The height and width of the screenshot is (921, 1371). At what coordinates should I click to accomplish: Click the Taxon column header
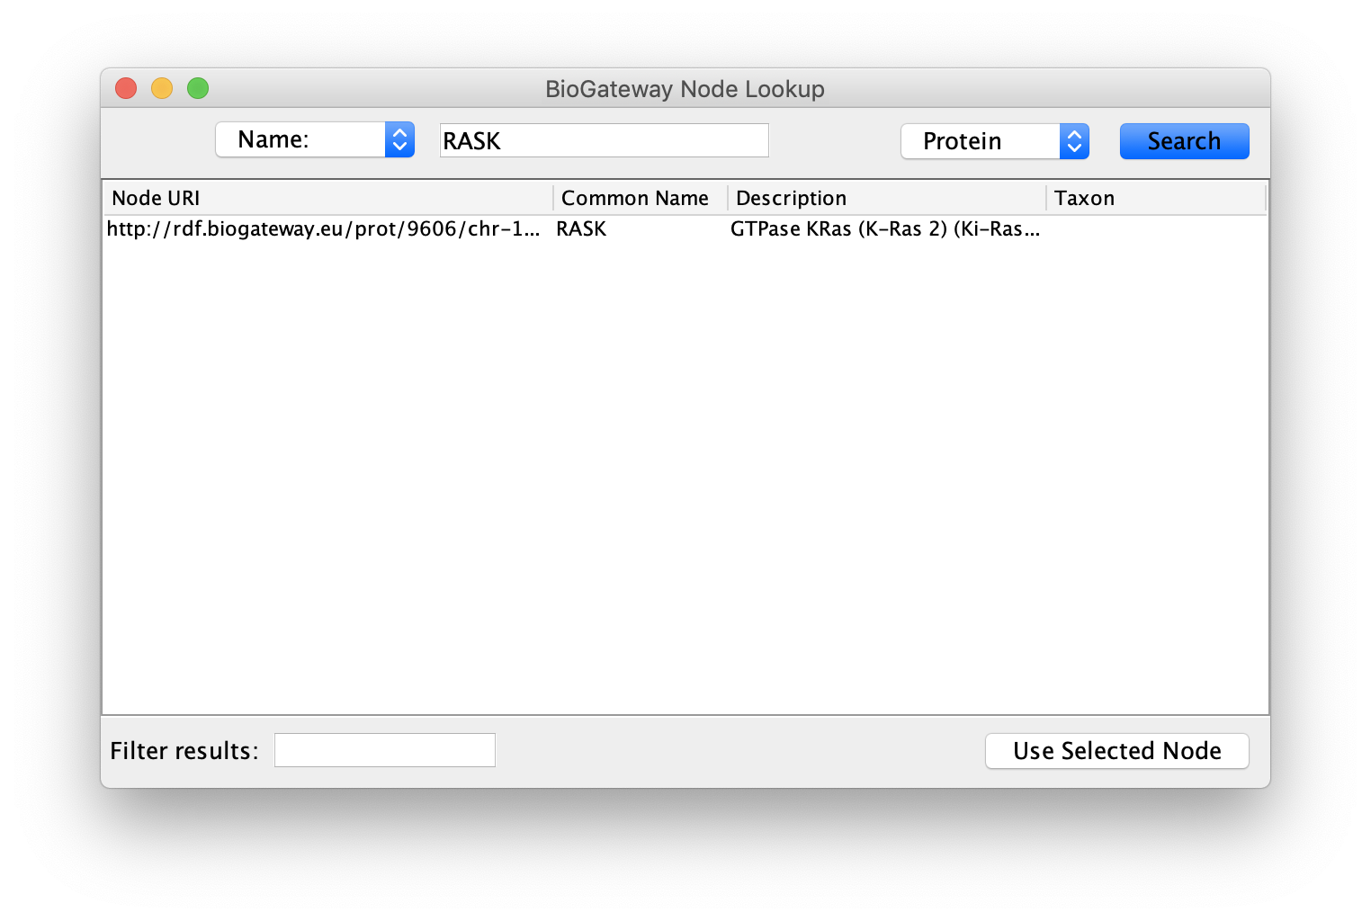(x=1156, y=198)
